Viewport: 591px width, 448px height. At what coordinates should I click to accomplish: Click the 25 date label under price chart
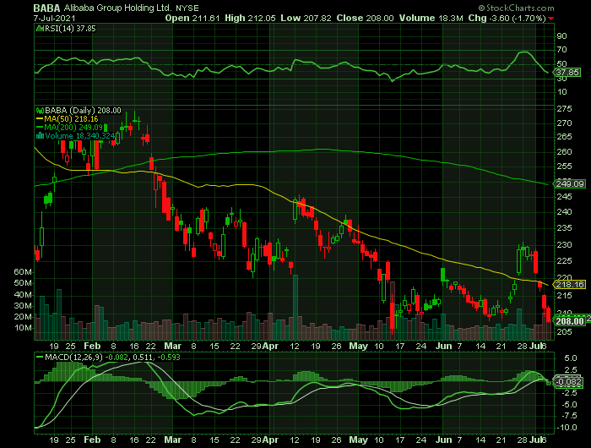point(70,346)
